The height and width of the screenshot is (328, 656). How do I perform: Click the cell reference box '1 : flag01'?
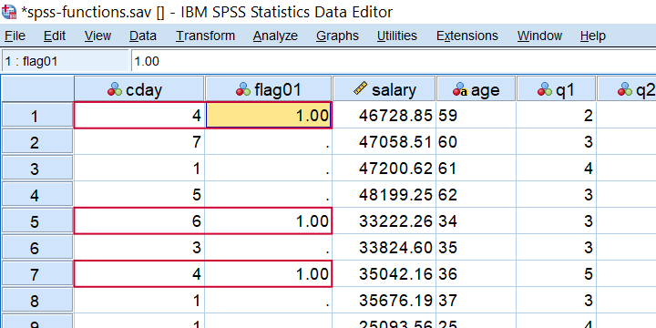pyautogui.click(x=65, y=62)
